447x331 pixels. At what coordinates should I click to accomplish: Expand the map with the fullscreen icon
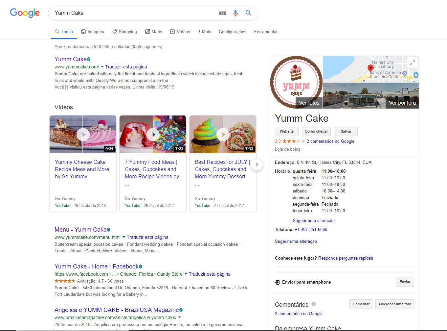[x=412, y=62]
